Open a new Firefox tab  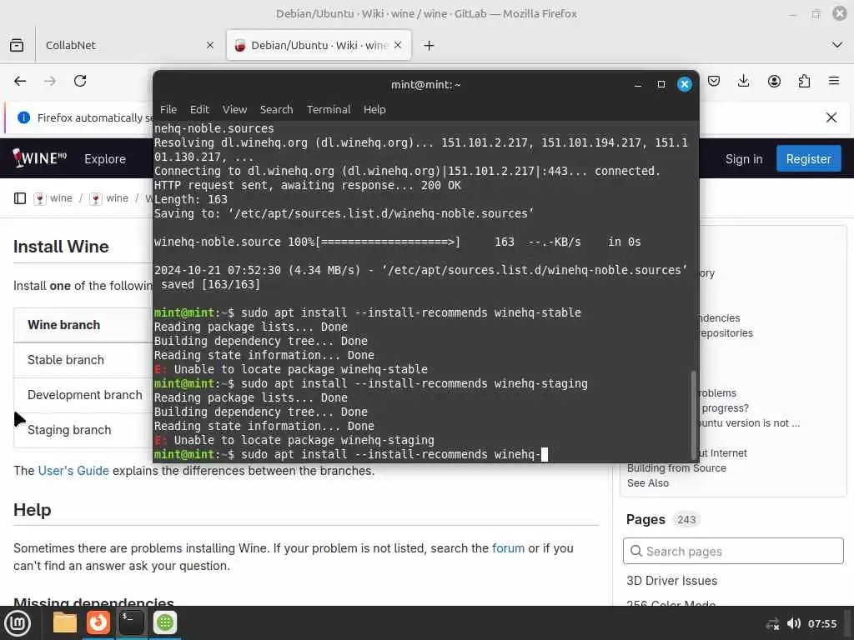(430, 46)
